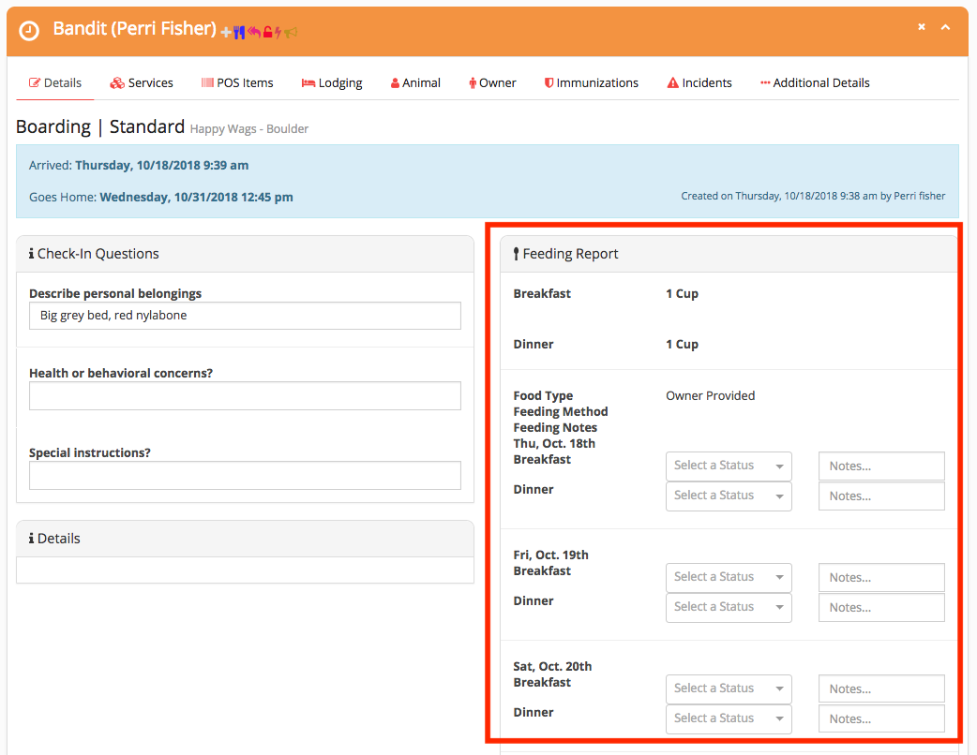Click the Notes field for Saturday dinner
This screenshot has height=755, width=977.
coord(880,718)
